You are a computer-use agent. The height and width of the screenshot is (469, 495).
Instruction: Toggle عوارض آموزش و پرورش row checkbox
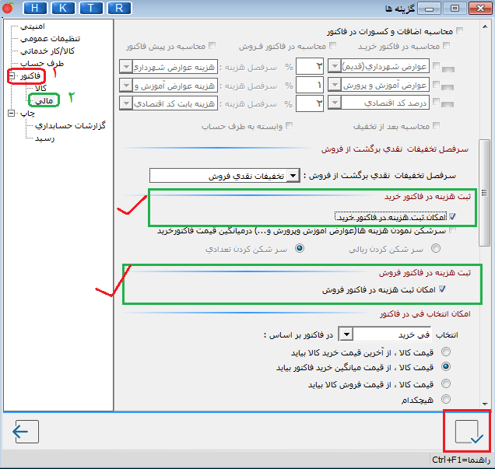point(436,84)
